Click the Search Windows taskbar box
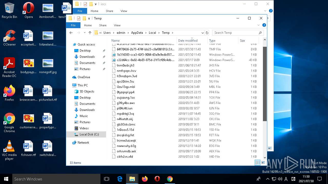Viewport: 328px width, 184px height. (57, 179)
